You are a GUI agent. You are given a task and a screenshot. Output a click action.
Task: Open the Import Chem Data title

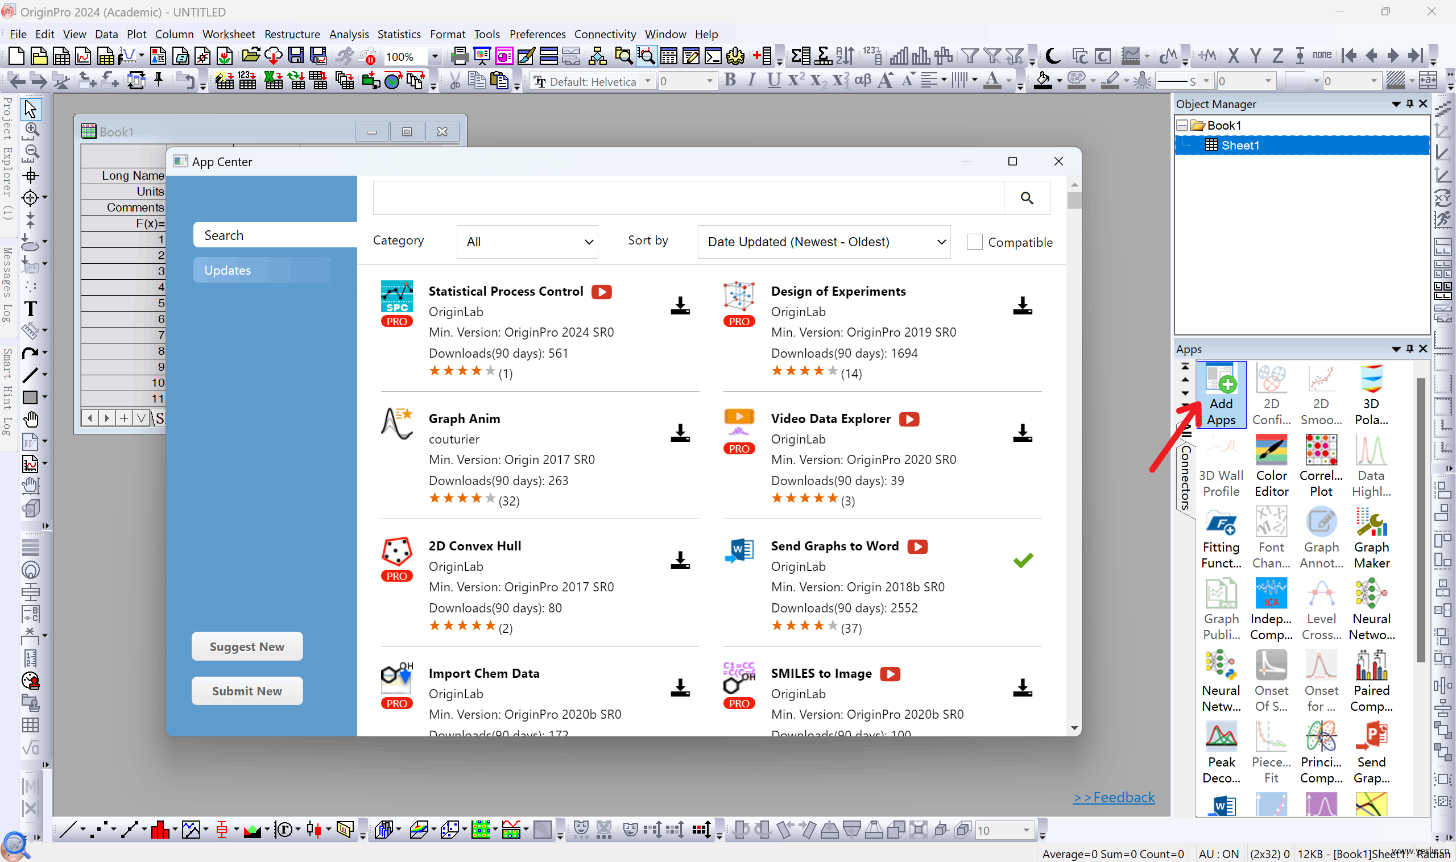click(484, 673)
